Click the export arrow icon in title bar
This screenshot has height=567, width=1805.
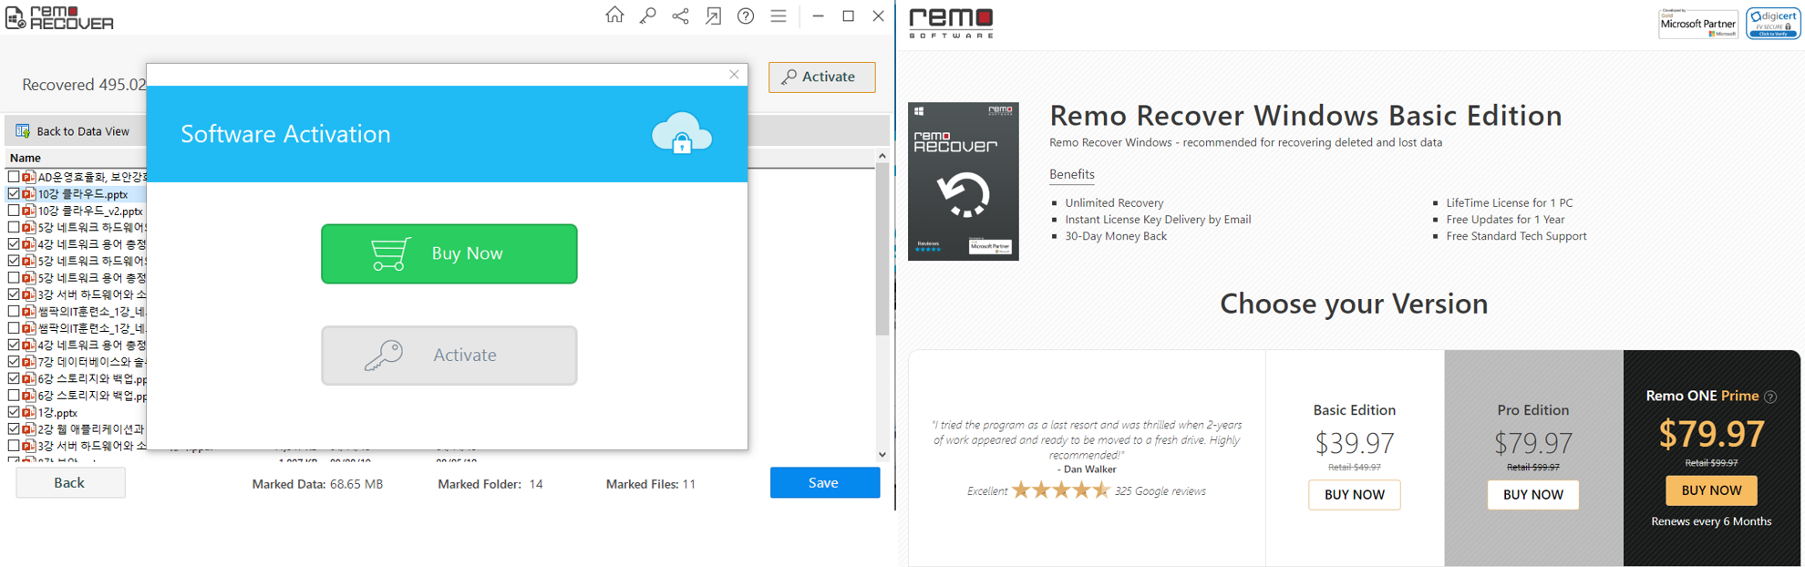pyautogui.click(x=713, y=15)
